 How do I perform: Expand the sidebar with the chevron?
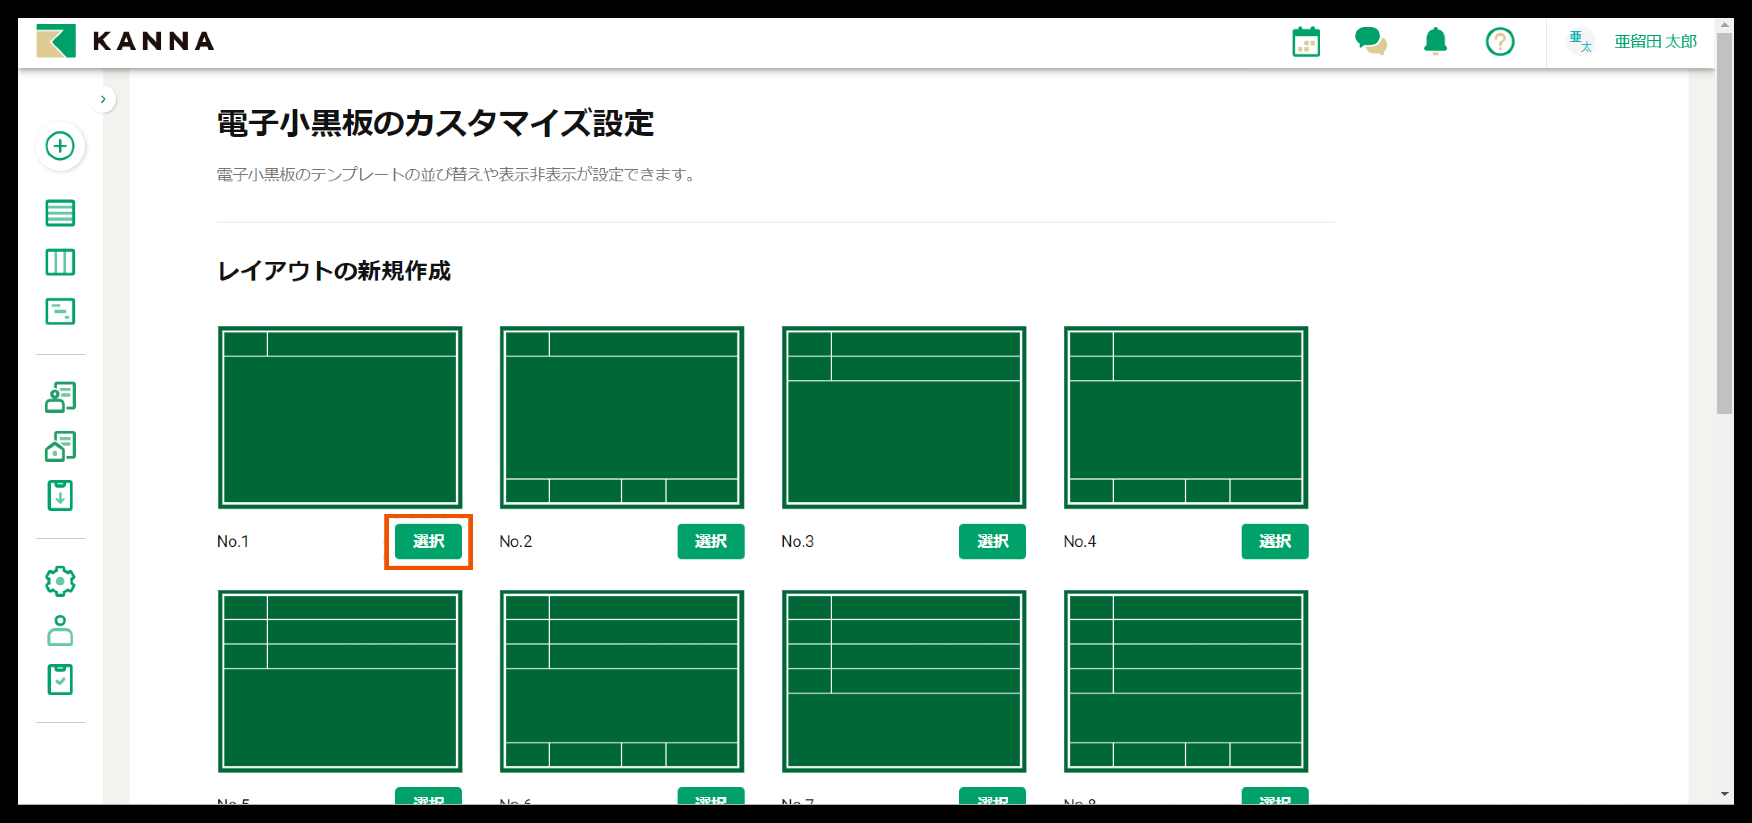(103, 99)
